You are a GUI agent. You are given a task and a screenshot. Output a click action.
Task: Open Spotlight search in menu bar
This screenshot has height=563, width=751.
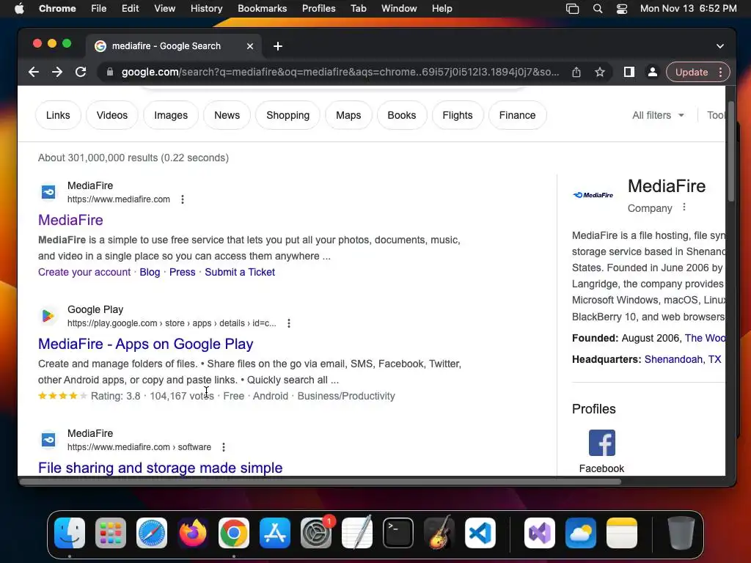(597, 9)
